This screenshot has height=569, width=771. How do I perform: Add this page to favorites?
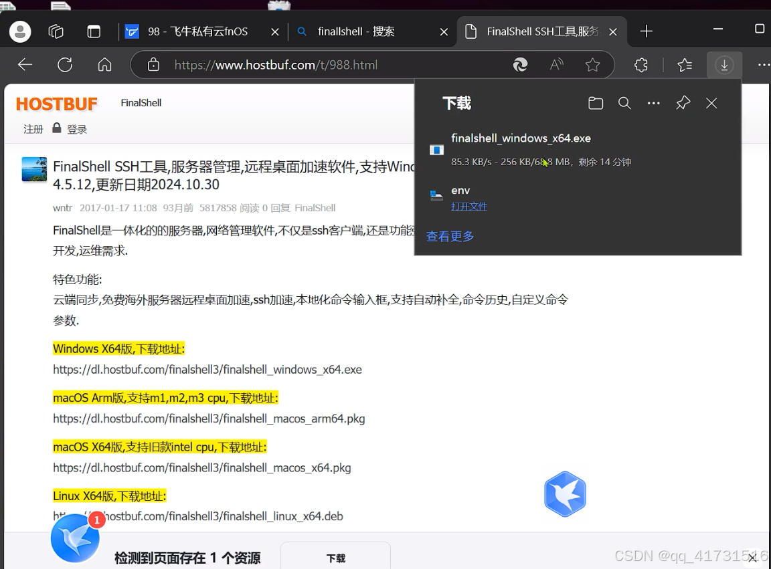pyautogui.click(x=592, y=65)
